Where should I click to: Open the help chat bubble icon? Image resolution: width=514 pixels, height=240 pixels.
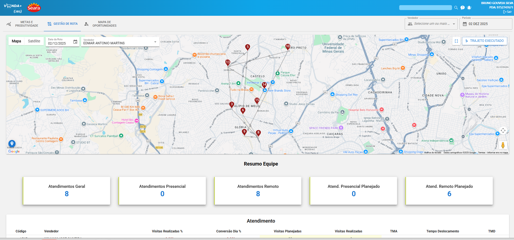point(462,8)
